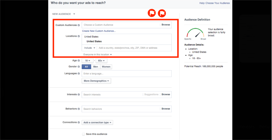The width and height of the screenshot is (272, 140).
Task: Open the Include location dropdown
Action: coord(89,48)
